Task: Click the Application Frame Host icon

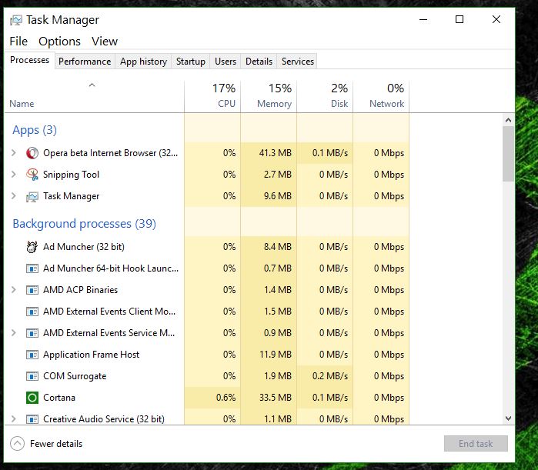Action: [32, 355]
